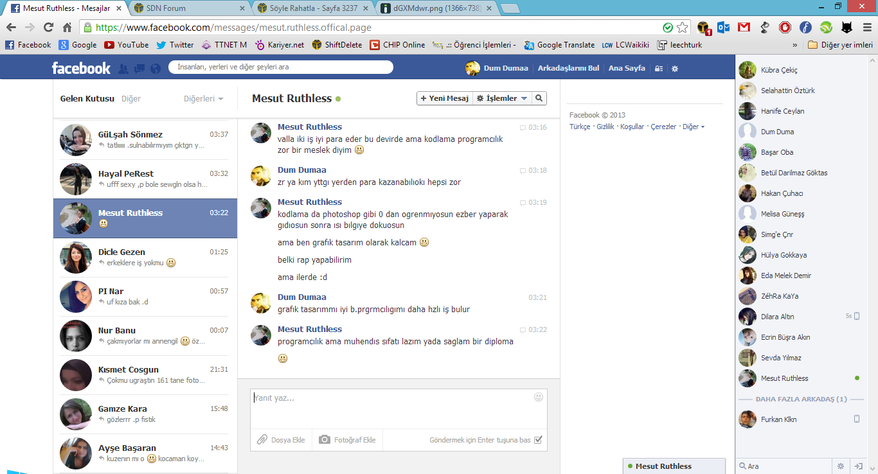
Task: Open Arkadaşlarını Bul link in header
Action: coord(569,68)
